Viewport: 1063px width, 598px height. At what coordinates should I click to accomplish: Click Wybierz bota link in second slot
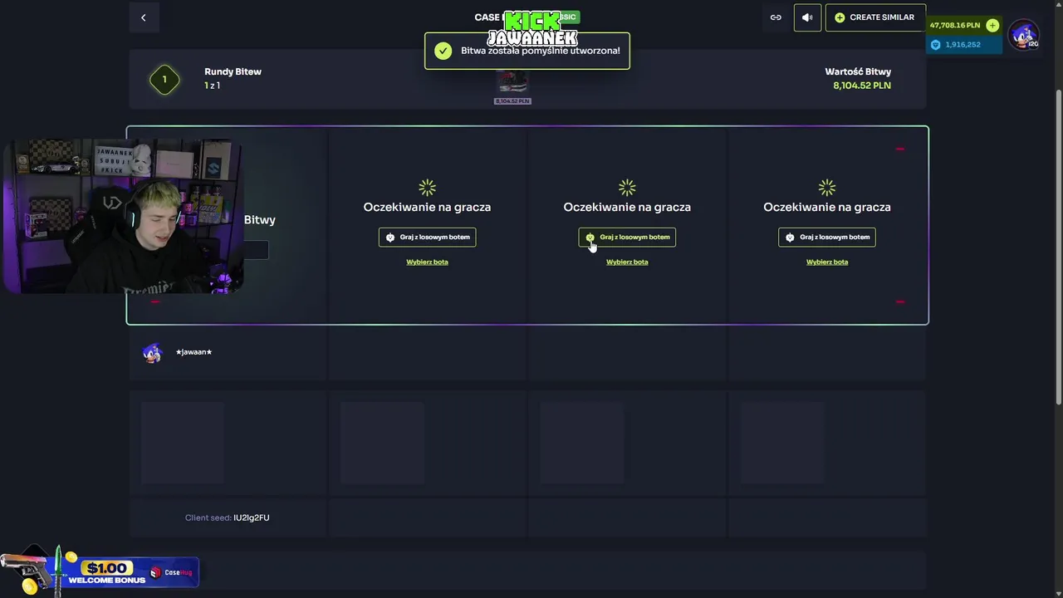click(427, 262)
